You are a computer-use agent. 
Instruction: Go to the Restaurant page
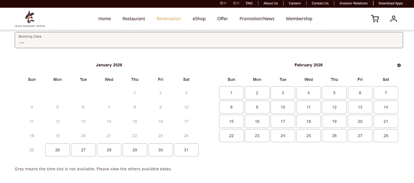[x=134, y=19]
